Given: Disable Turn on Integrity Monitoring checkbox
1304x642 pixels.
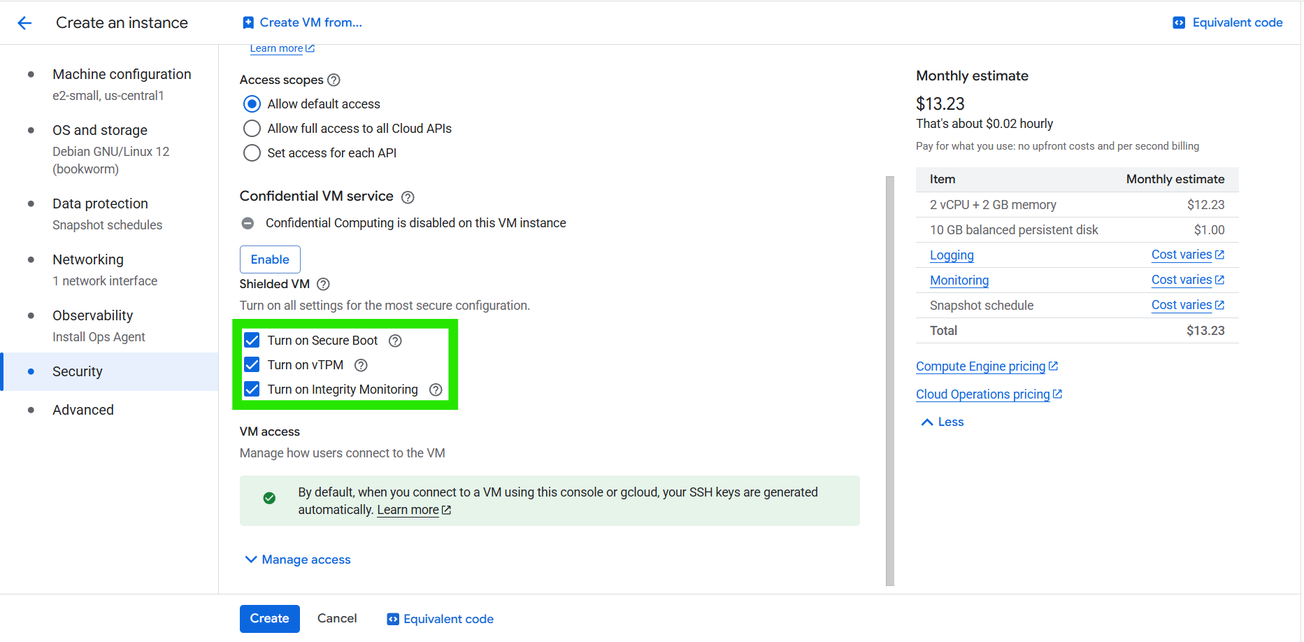Looking at the screenshot, I should [x=252, y=390].
